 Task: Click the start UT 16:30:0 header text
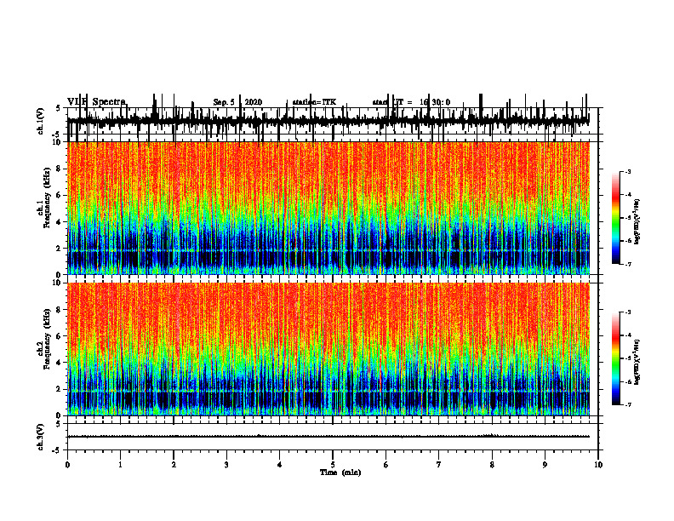tap(411, 102)
